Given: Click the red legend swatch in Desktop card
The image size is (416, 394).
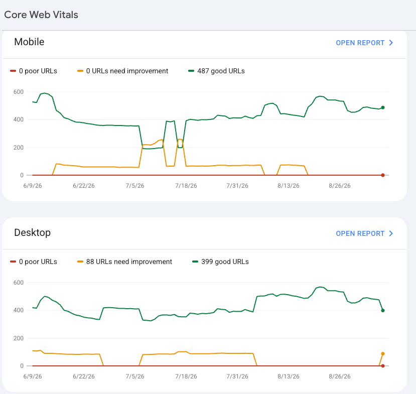Looking at the screenshot, I should click(x=13, y=261).
